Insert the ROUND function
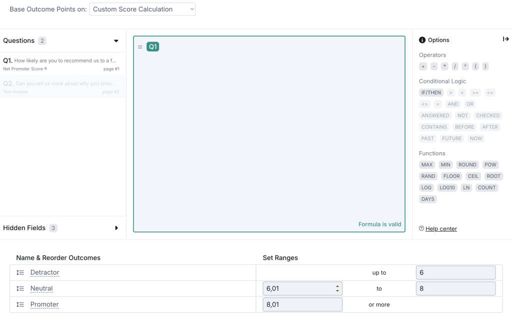The width and height of the screenshot is (512, 316). [x=467, y=165]
